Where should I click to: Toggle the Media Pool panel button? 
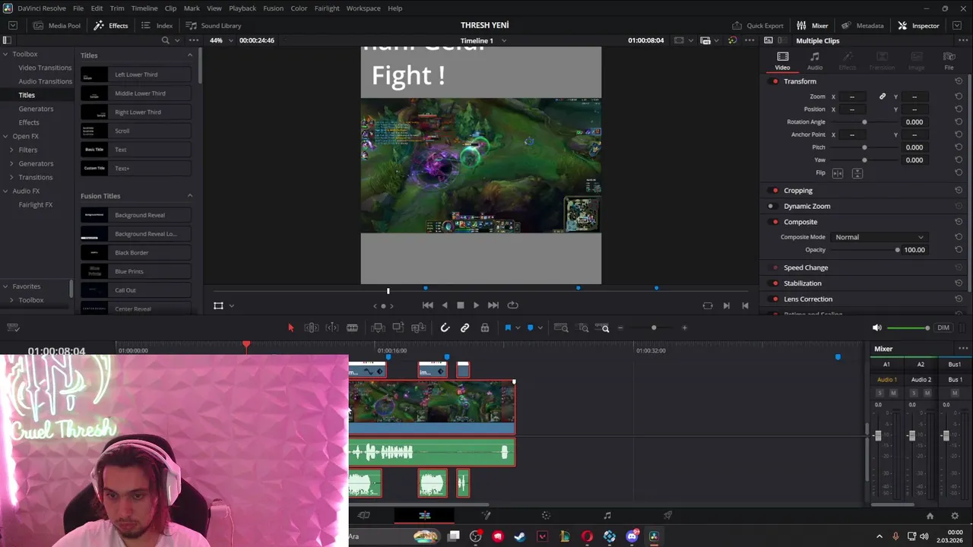55,26
